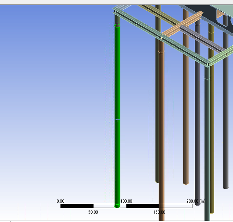Select the long light green front beam
This screenshot has height=222, width=233.
[161, 37]
